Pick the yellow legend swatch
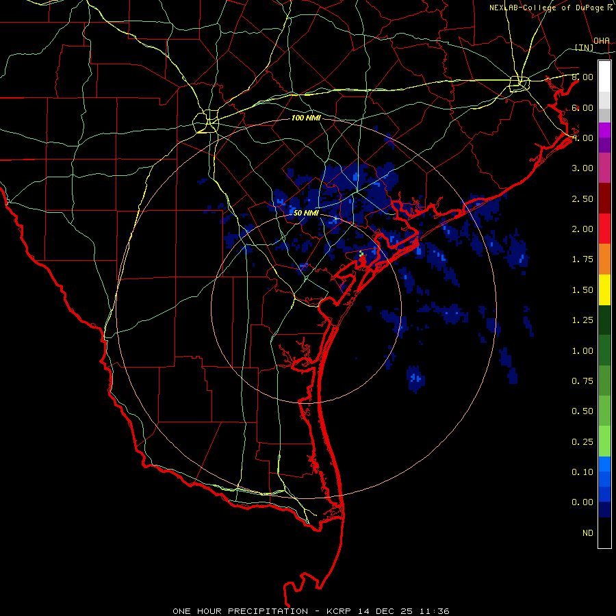This screenshot has height=616, width=616. [x=604, y=290]
